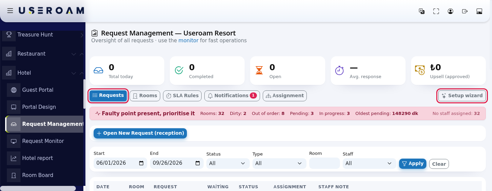Click the ASSIGNMENT column header

[x=290, y=187]
